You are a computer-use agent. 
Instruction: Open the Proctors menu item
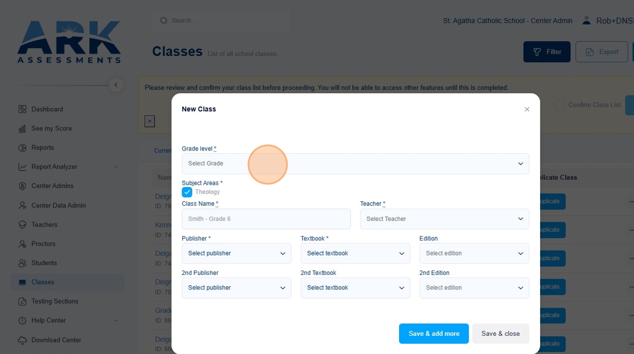point(44,244)
